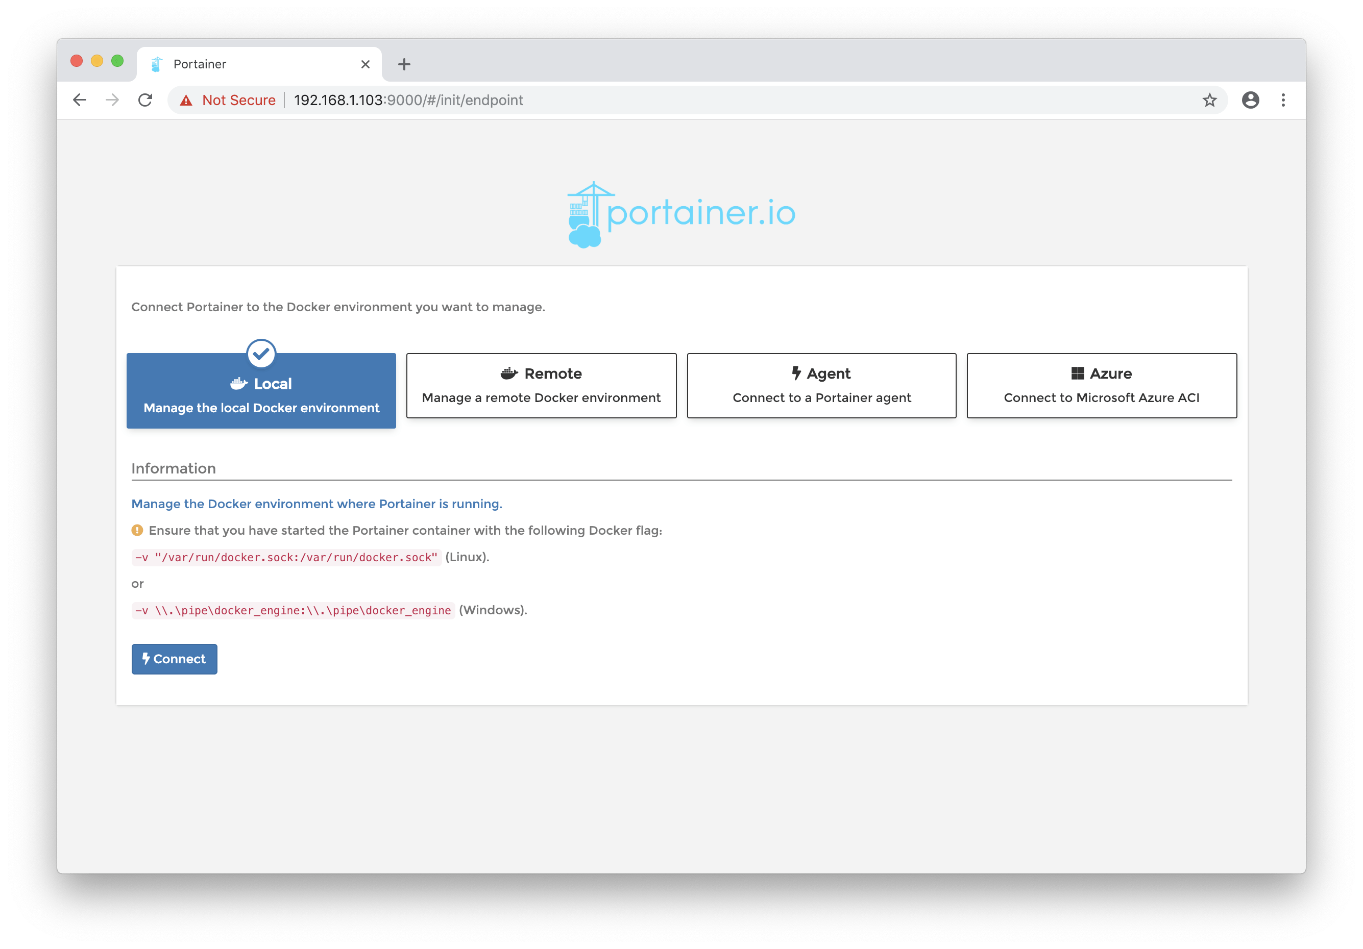Open the Chrome profile avatar
Image resolution: width=1363 pixels, height=949 pixels.
[x=1250, y=101]
